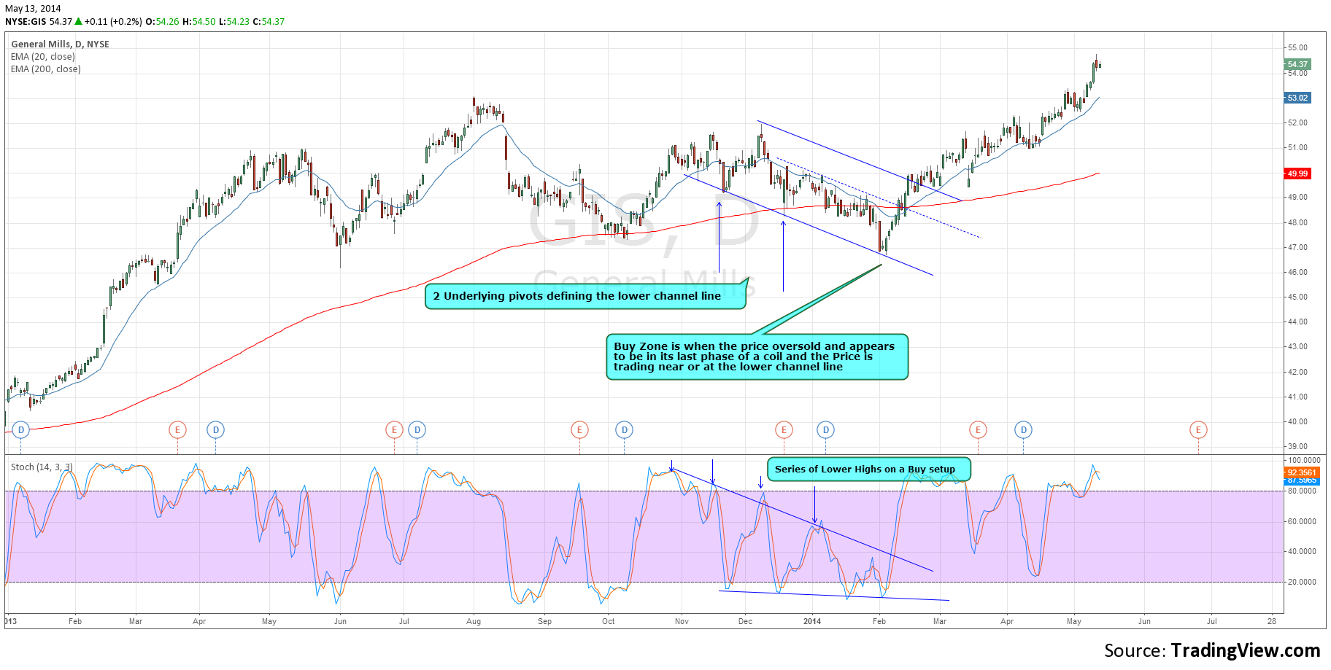Click the green 54.37 current price label

pos(1297,64)
